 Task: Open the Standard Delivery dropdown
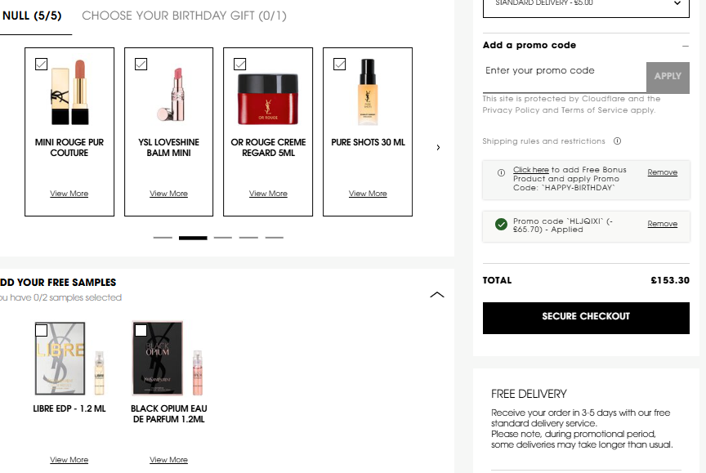[586, 5]
